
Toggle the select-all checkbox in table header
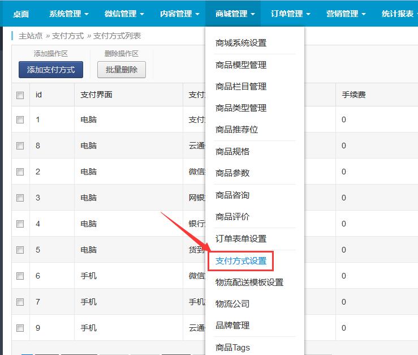pos(20,95)
